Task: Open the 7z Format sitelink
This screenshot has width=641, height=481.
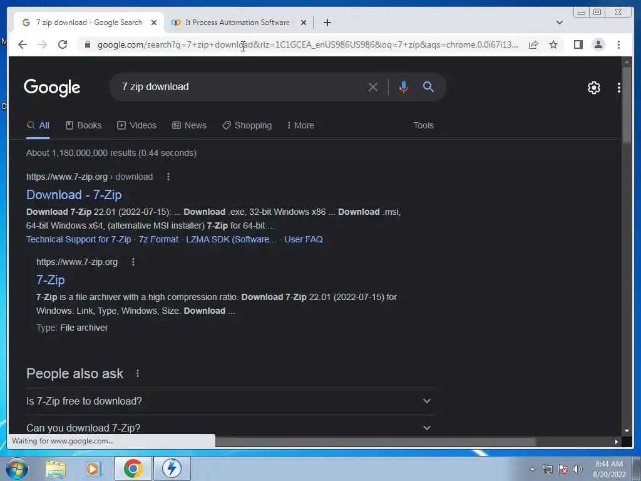Action: point(158,239)
